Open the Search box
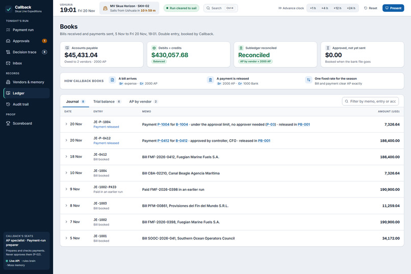Image resolution: width=411 pixels, height=274 pixels. [220, 8]
